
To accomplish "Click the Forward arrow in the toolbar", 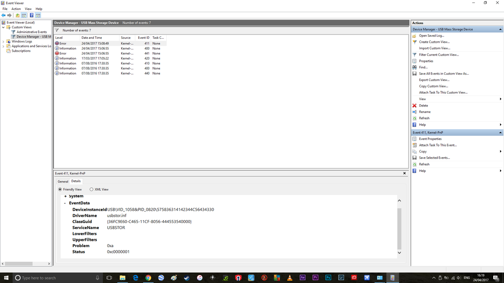I will 9,15.
